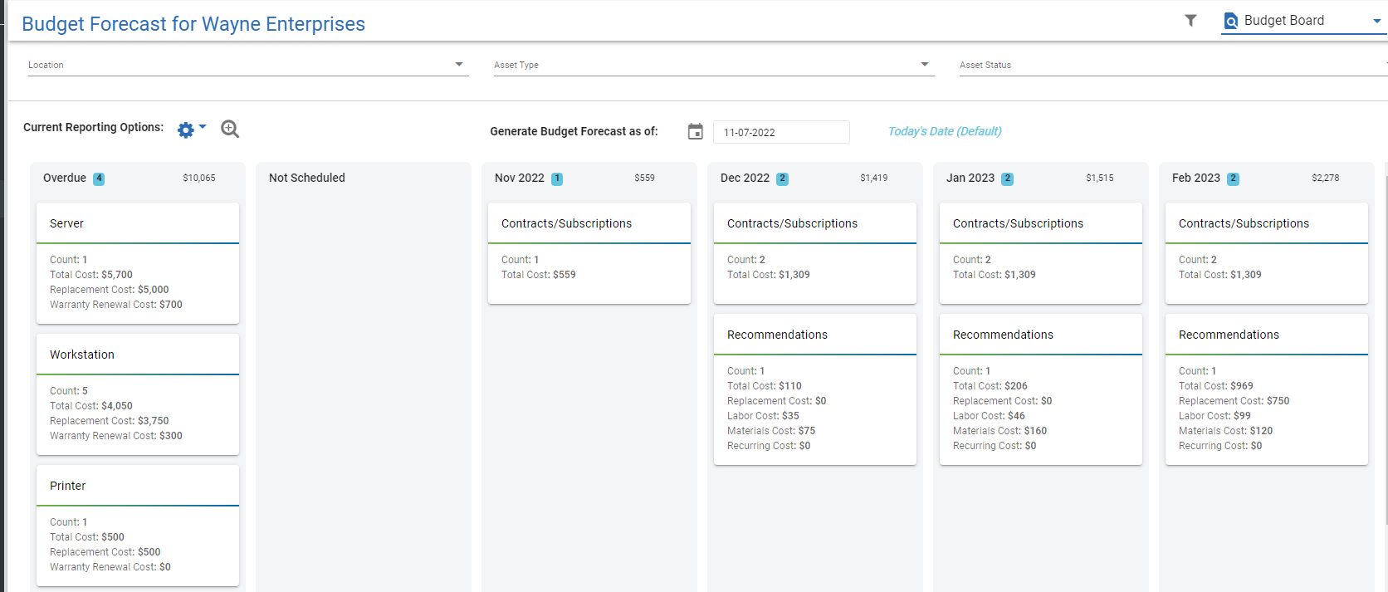The image size is (1388, 592).
Task: Open Dec 2022 Contracts/Subscriptions card
Action: (815, 252)
